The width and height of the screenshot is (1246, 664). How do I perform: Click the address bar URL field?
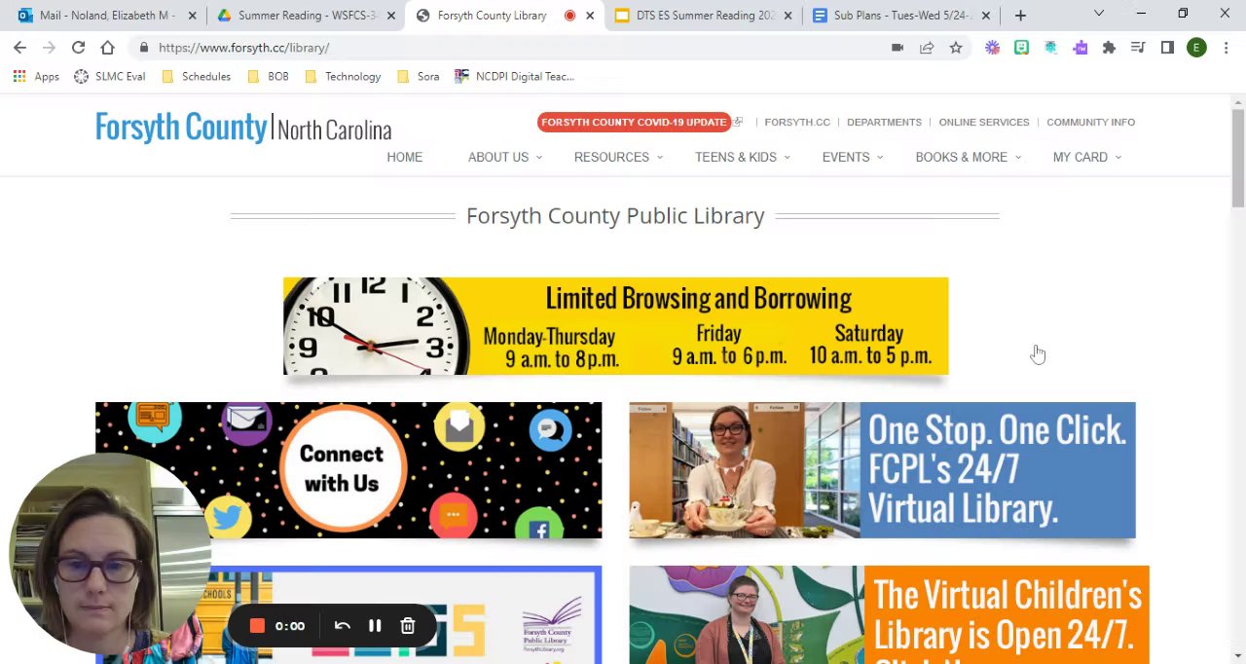tap(506, 47)
